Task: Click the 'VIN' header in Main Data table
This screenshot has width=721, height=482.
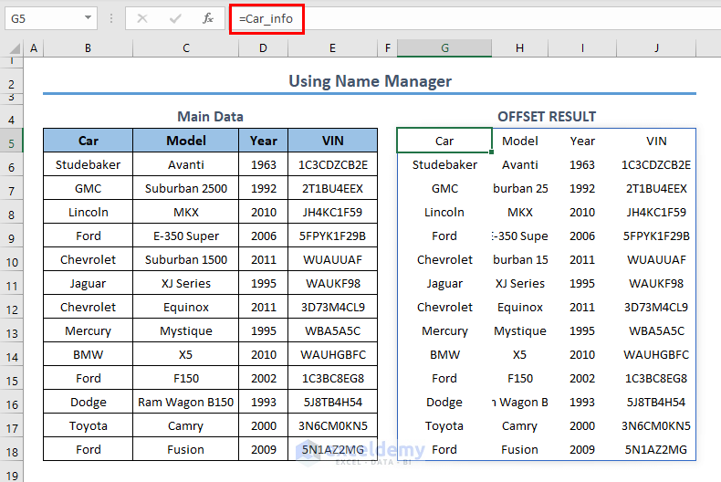Action: pyautogui.click(x=332, y=141)
